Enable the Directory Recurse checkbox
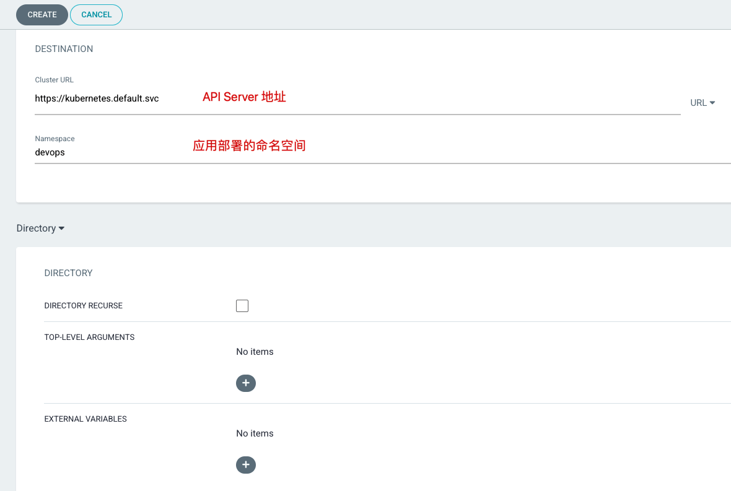Image resolution: width=731 pixels, height=491 pixels. (x=242, y=306)
